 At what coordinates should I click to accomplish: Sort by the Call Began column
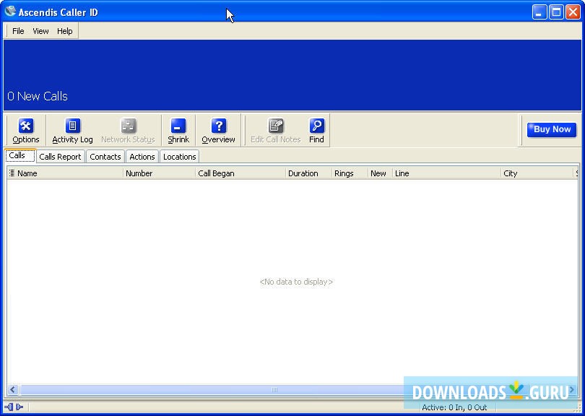240,173
